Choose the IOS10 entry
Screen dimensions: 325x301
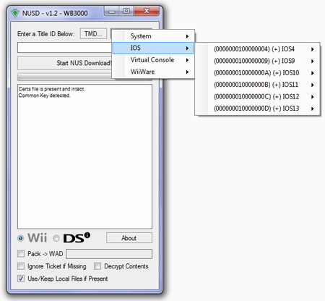[x=258, y=73]
